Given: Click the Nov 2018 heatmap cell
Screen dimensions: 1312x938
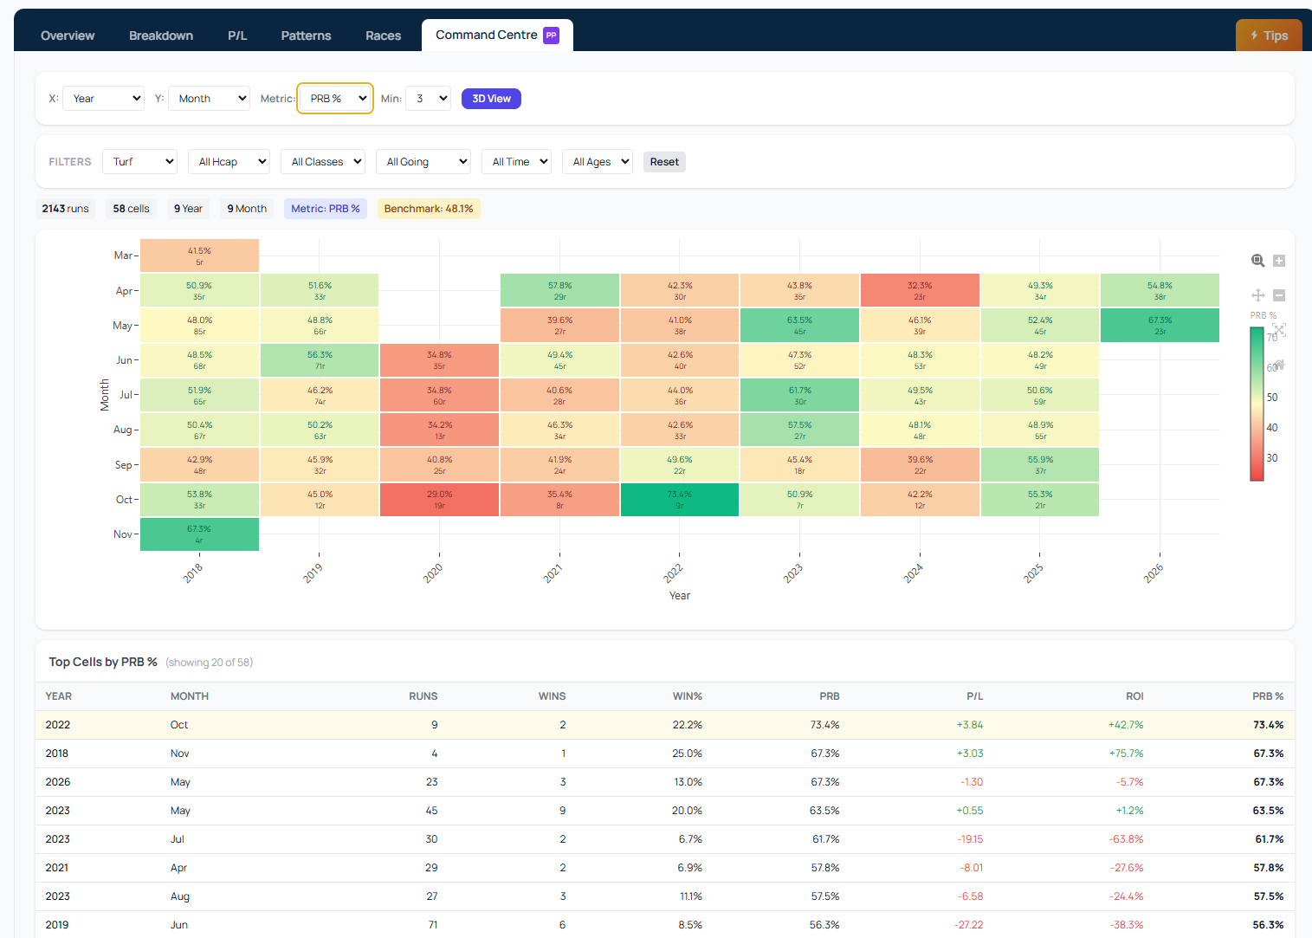Looking at the screenshot, I should pyautogui.click(x=199, y=534).
